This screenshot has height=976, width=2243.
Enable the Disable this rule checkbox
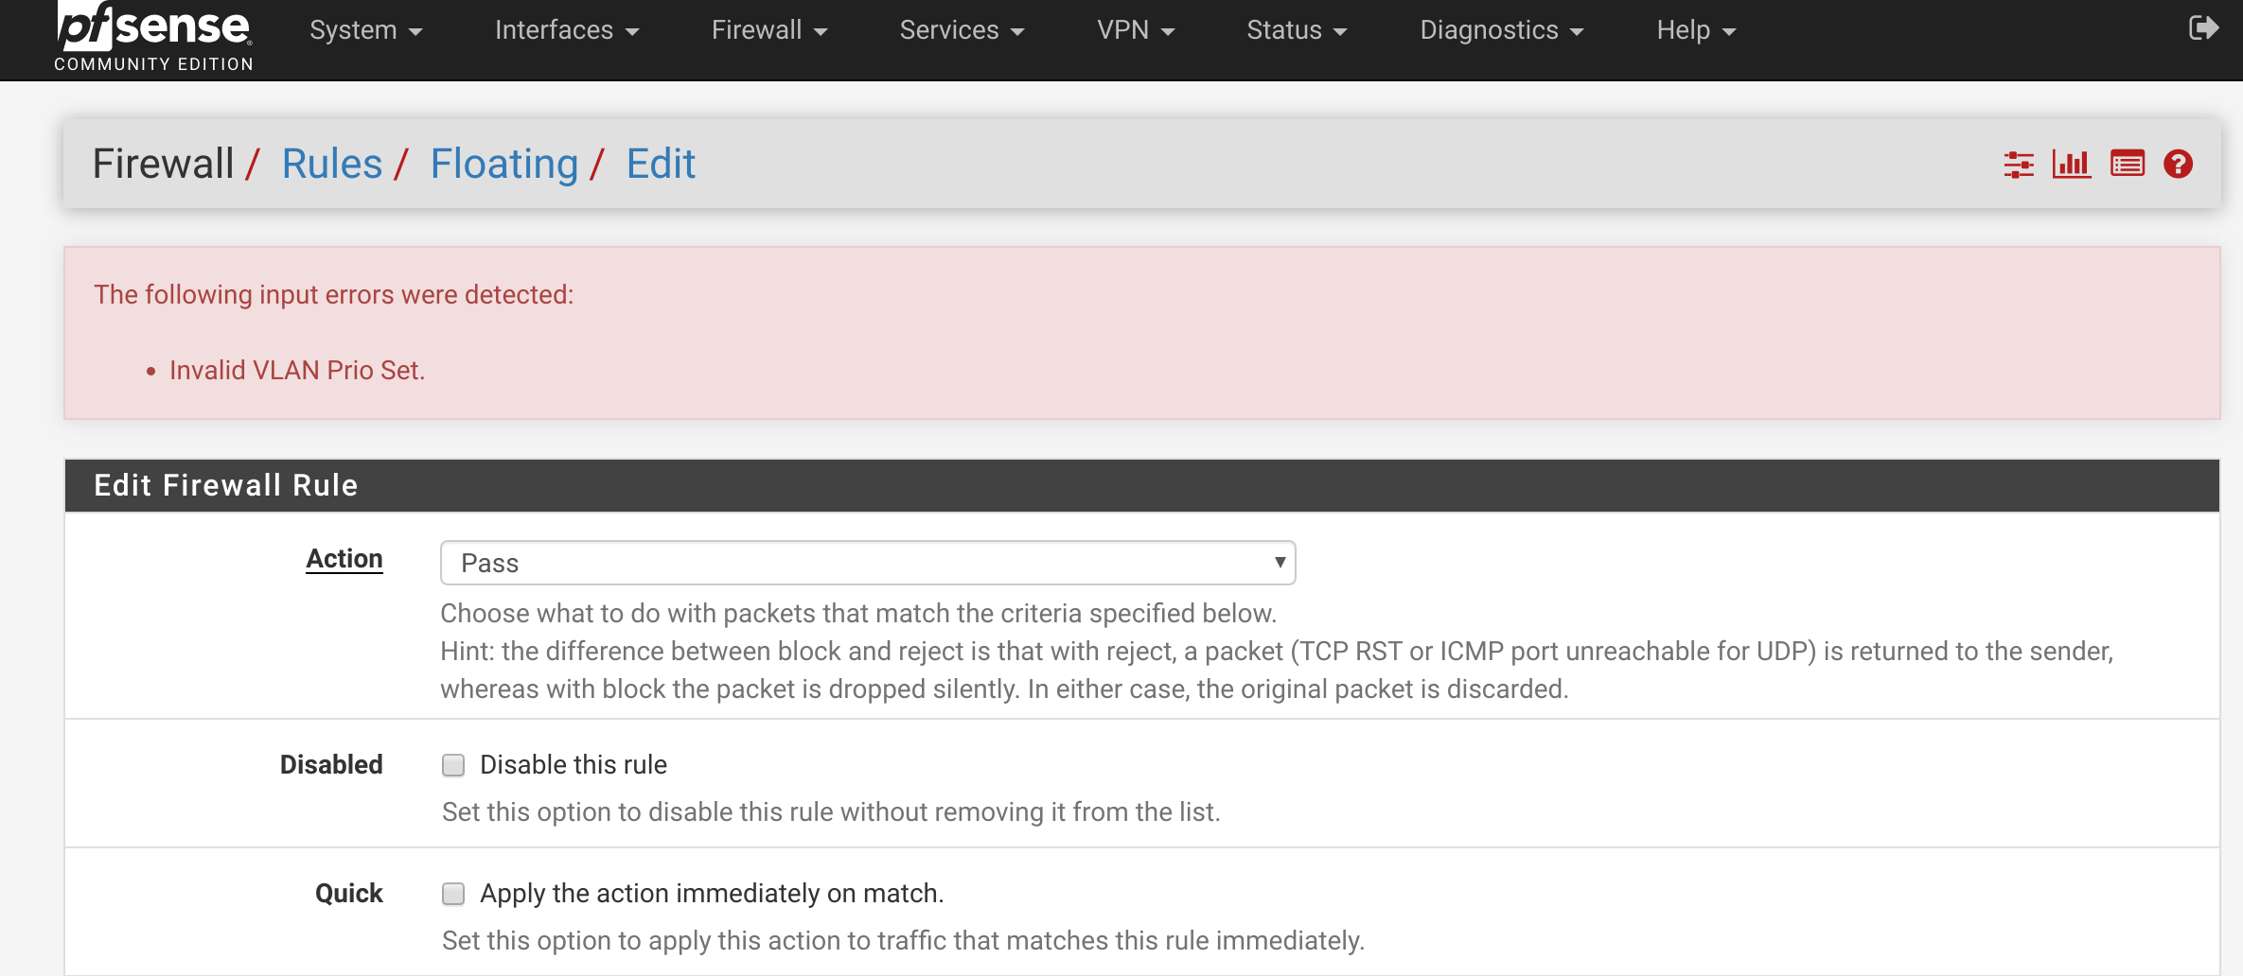pos(453,765)
